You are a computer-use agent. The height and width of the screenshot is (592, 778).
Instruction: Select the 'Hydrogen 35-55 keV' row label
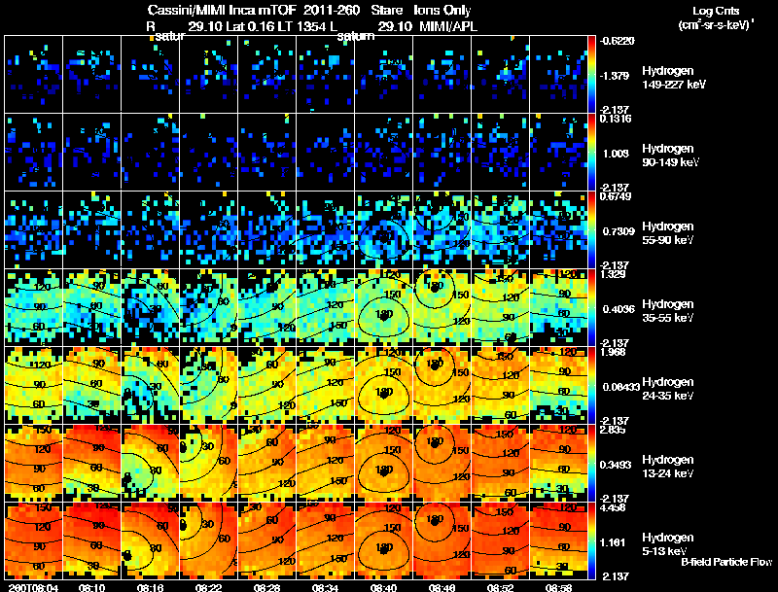click(x=668, y=311)
